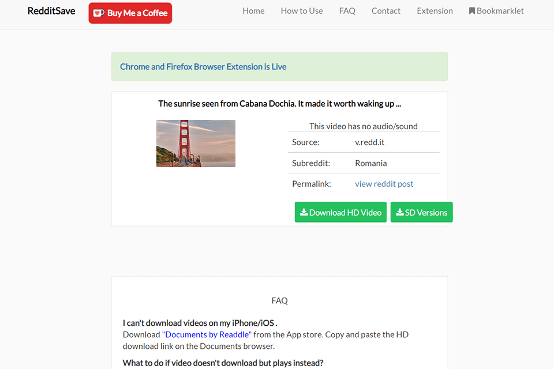Viewport: 554px width, 369px height.
Task: Open the Contact page
Action: coord(386,11)
